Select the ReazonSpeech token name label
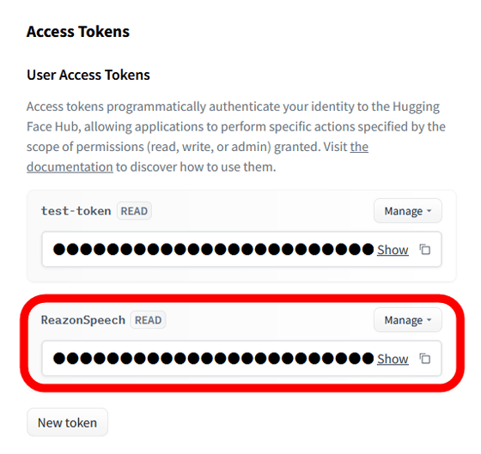This screenshot has height=454, width=481. [x=83, y=320]
